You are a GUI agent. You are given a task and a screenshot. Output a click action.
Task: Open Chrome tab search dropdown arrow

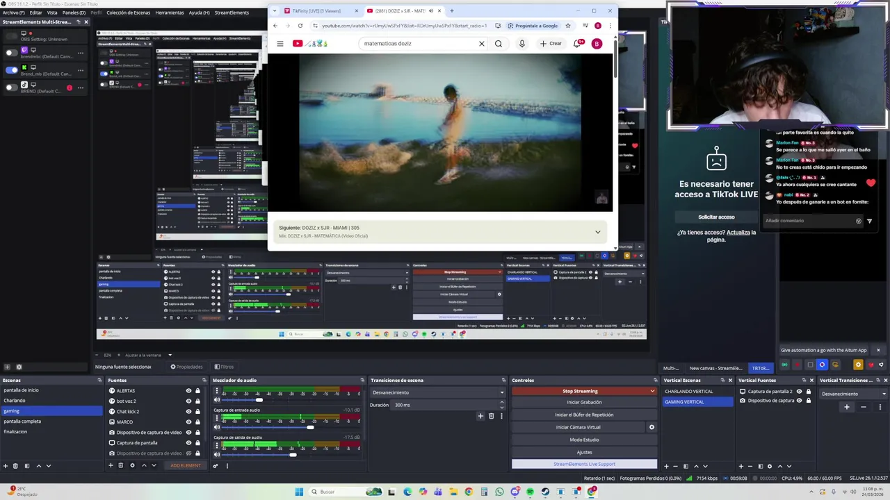click(274, 10)
